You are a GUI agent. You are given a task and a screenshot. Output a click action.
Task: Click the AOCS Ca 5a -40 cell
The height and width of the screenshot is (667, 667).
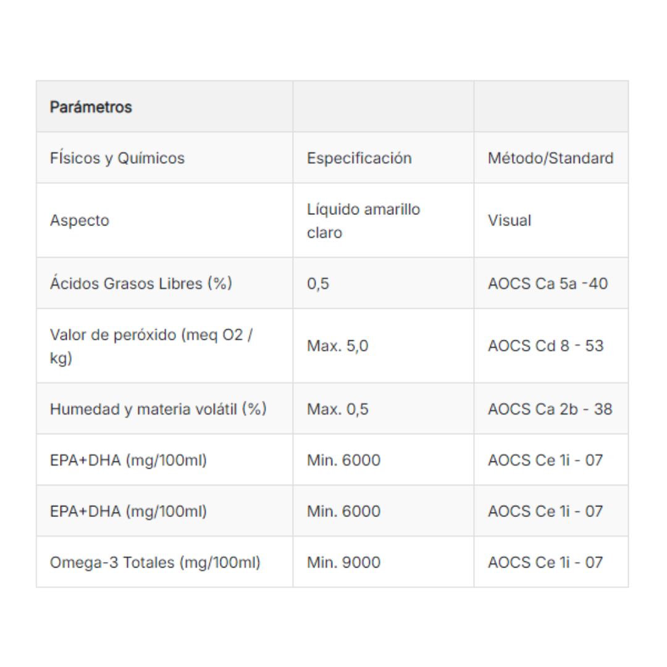[547, 283]
